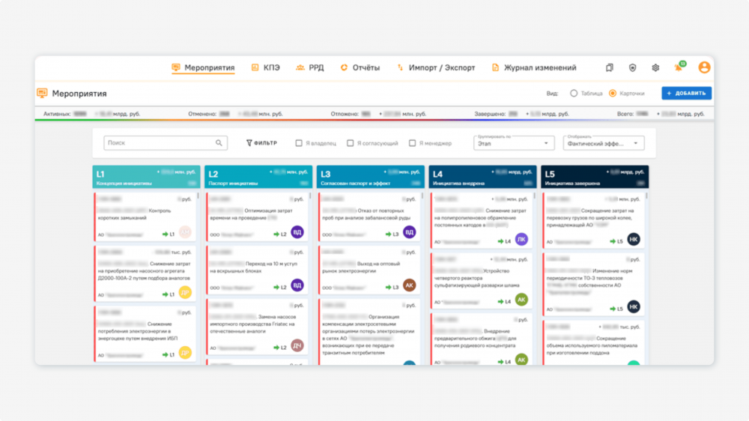The image size is (749, 421).
Task: Click ВД avatar on Оптимизация затрат card
Action: tap(297, 232)
